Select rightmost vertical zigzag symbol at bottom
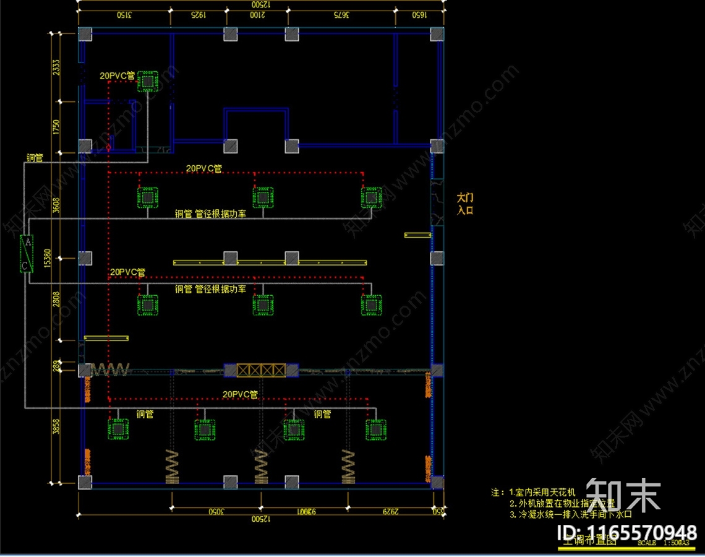This screenshot has height=557, width=705. point(348,467)
